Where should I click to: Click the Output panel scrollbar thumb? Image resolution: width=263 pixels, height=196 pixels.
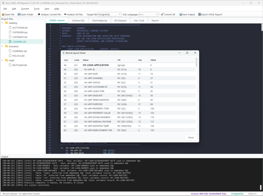pos(260,187)
